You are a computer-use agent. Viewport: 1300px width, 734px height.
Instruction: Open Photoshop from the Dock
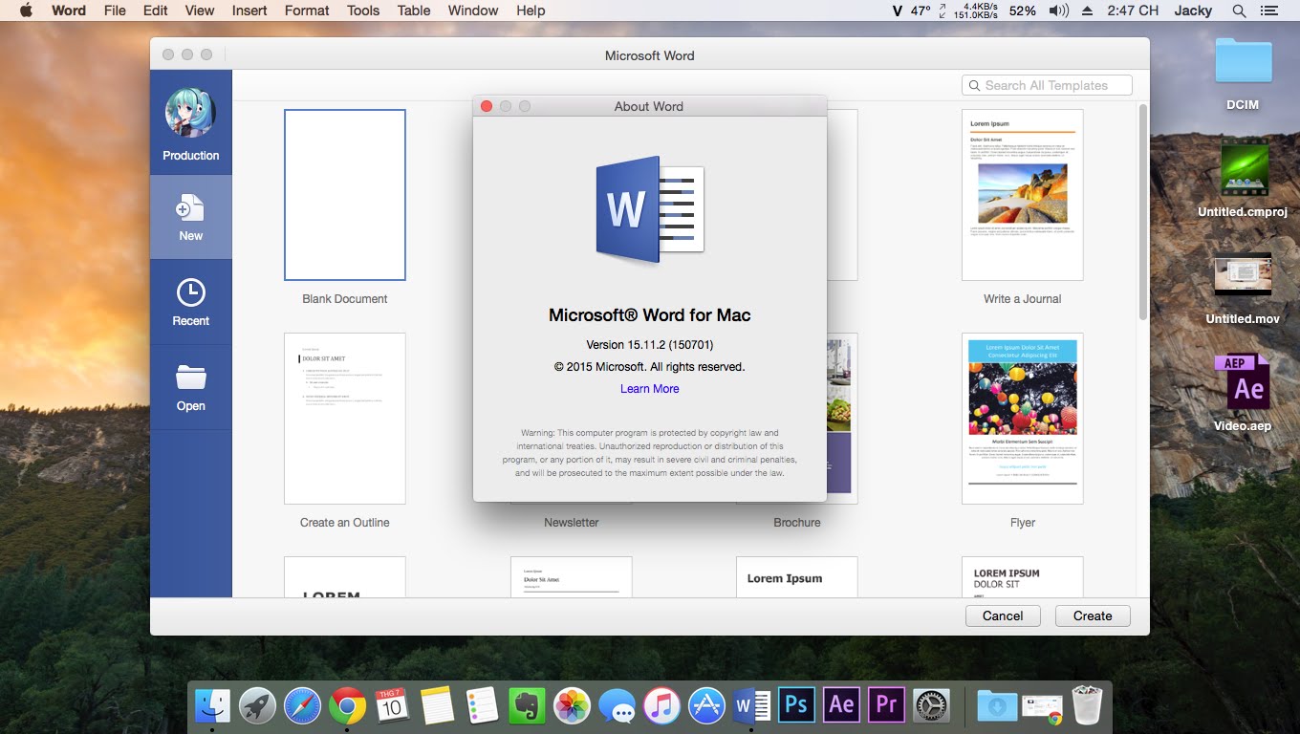pos(796,705)
